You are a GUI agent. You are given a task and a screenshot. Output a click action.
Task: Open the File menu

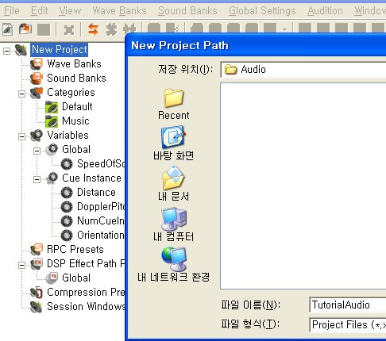pos(12,11)
